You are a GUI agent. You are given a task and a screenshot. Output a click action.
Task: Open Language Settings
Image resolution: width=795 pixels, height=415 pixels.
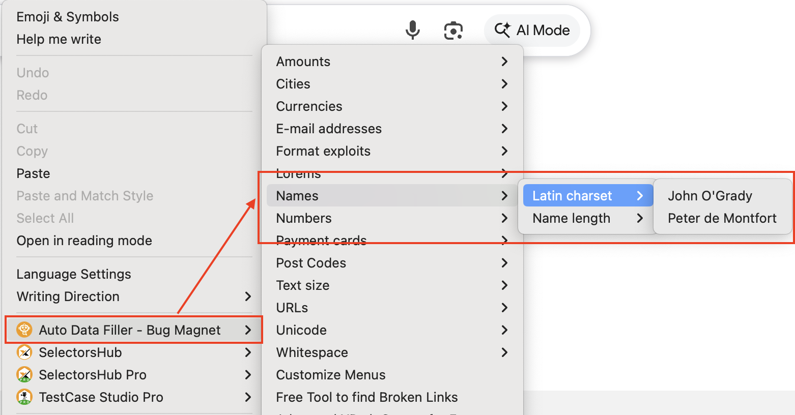click(74, 274)
